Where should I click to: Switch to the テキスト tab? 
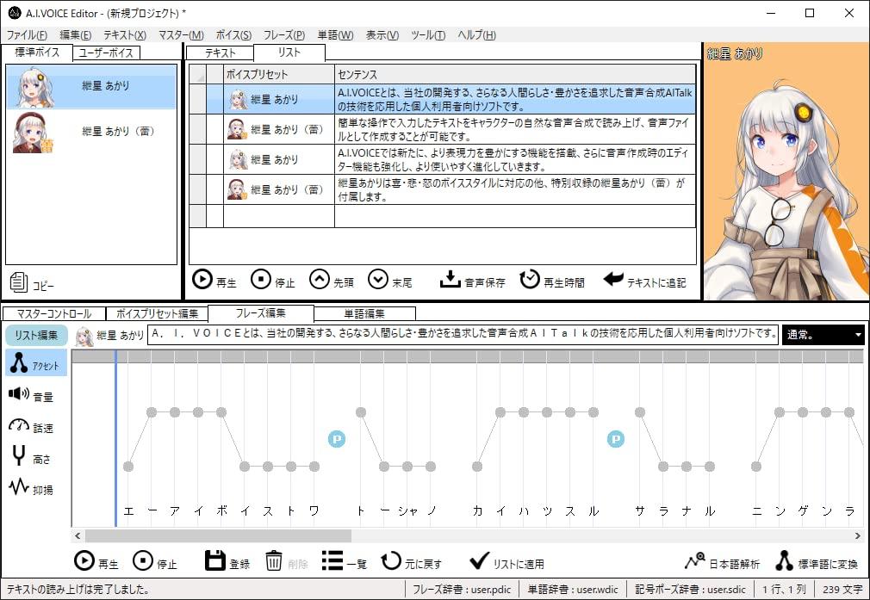click(220, 52)
